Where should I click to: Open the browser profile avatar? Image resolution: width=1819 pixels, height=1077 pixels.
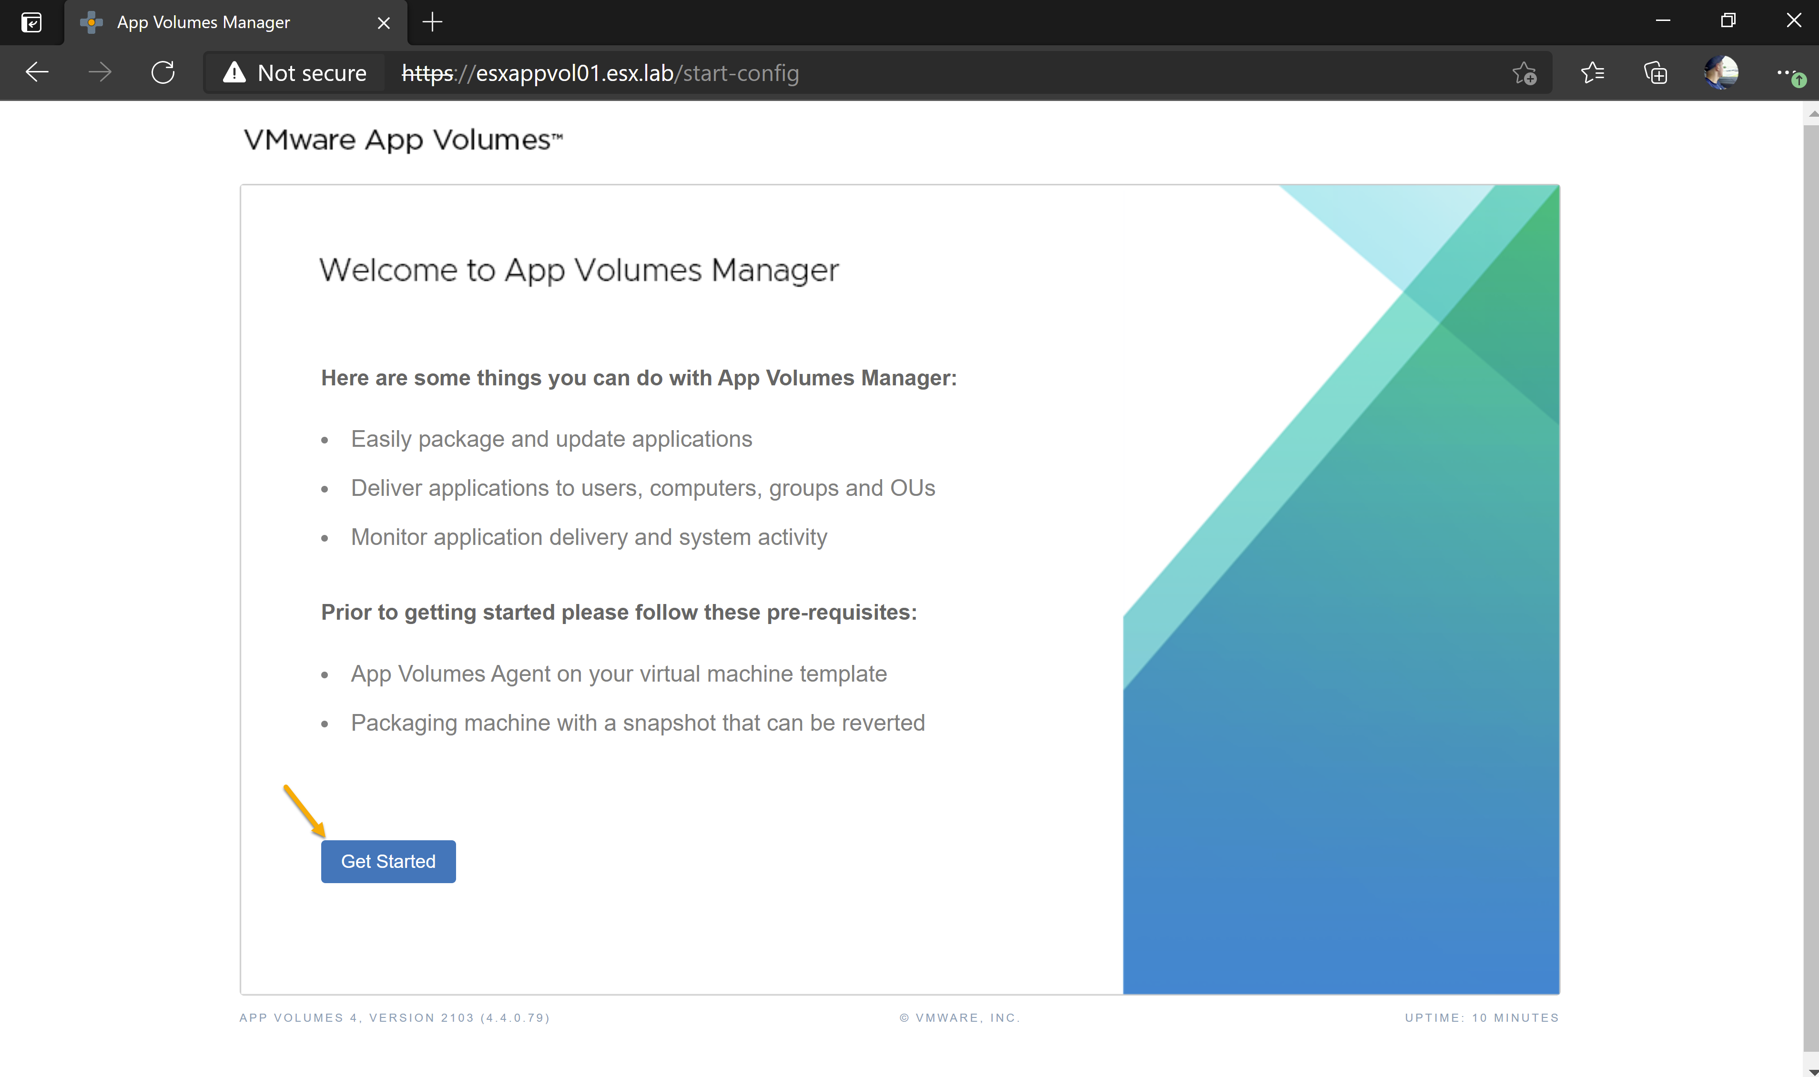[x=1721, y=72]
